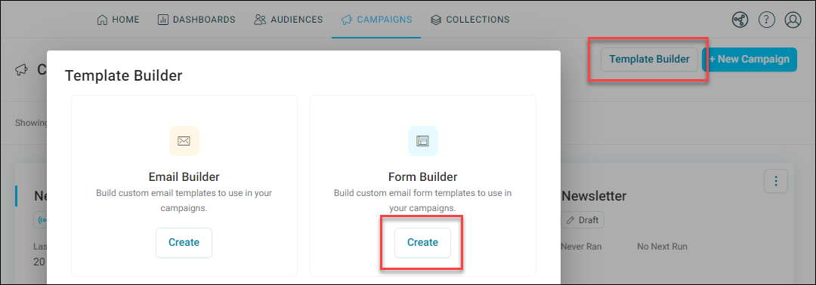Open the user profile icon
Viewport: 816px width, 285px height.
click(x=793, y=20)
